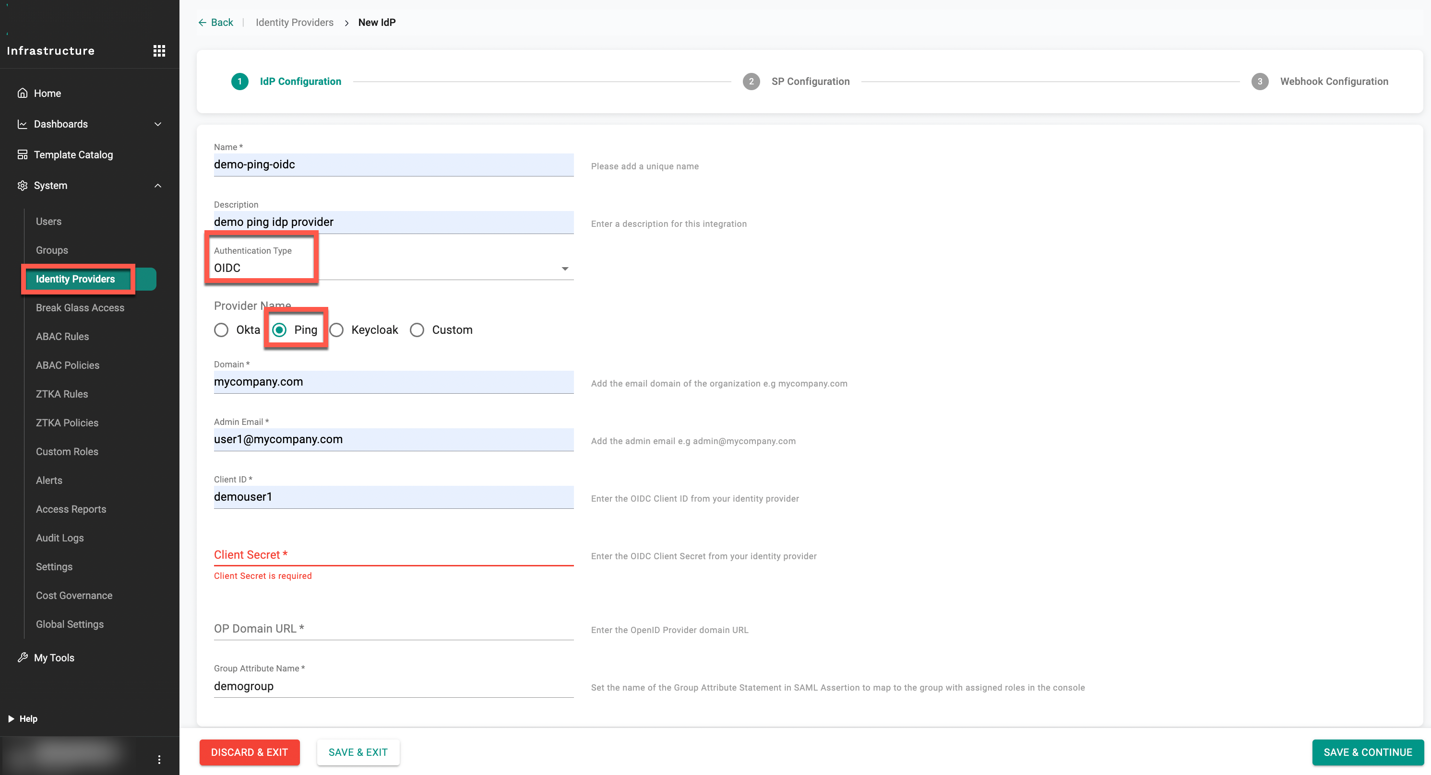The image size is (1431, 775).
Task: Click DISCARD & EXIT button
Action: point(250,752)
